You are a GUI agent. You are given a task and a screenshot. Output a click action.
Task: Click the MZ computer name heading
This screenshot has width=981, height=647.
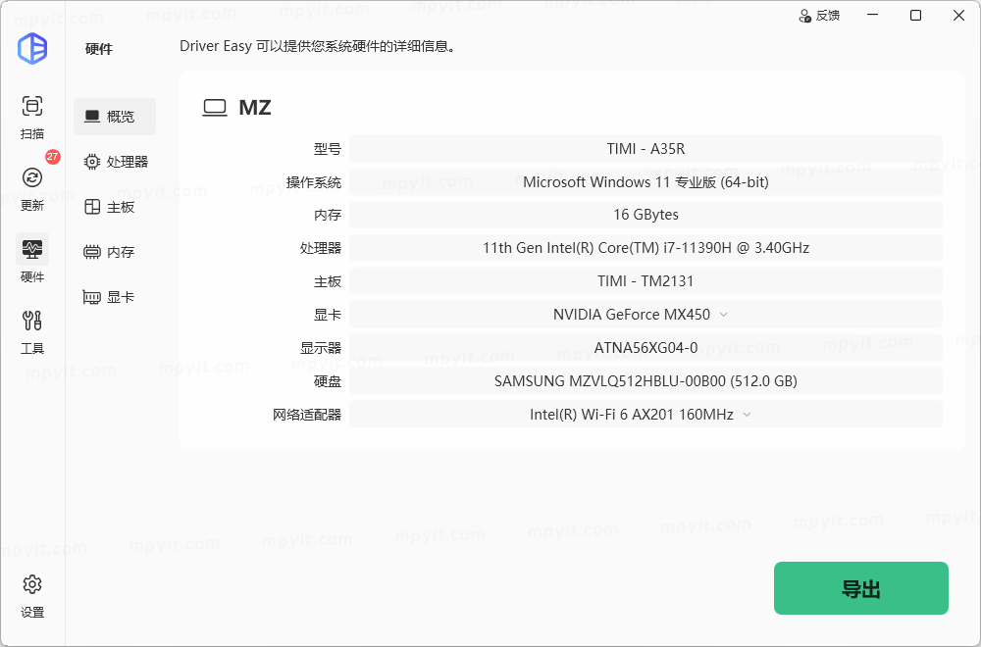255,108
